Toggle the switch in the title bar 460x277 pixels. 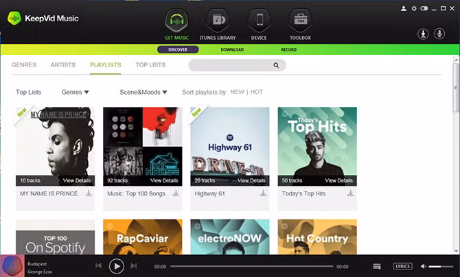coord(424,9)
